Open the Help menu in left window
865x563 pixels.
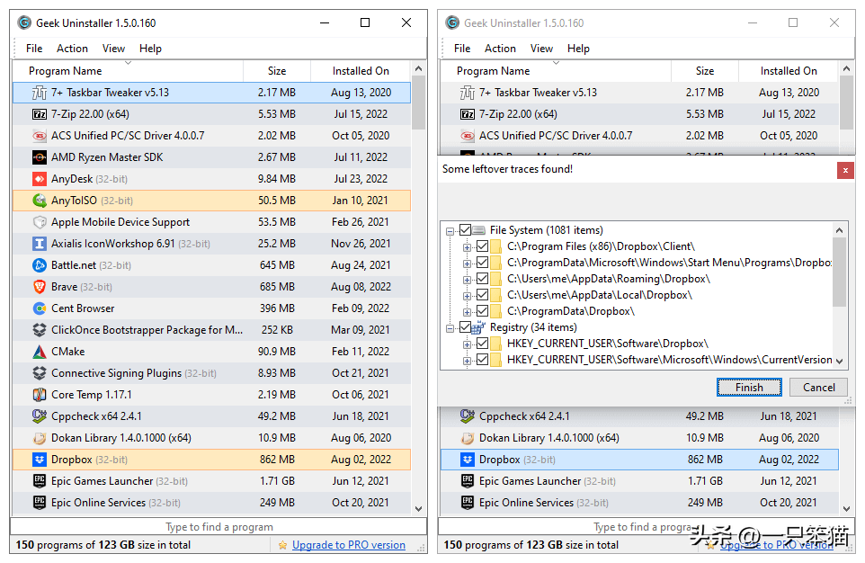pos(150,49)
